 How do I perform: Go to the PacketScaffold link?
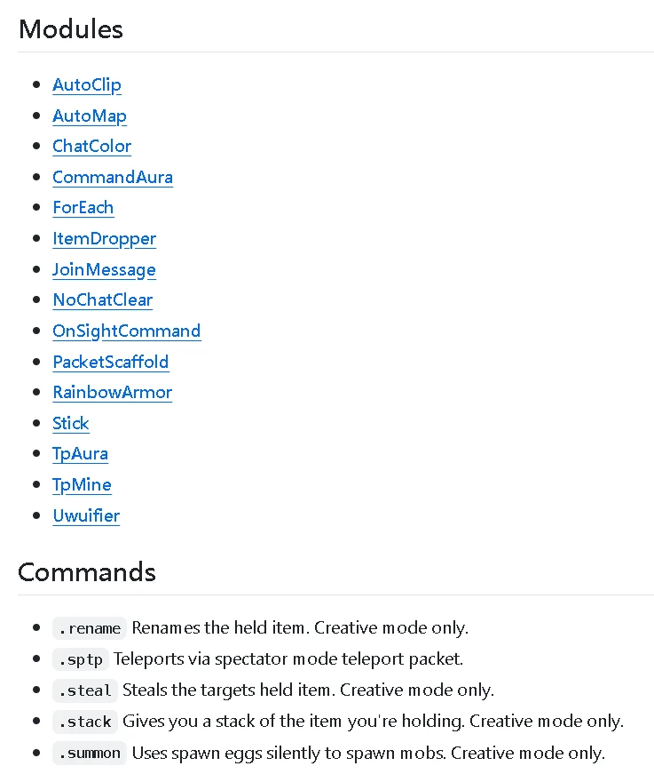111,362
